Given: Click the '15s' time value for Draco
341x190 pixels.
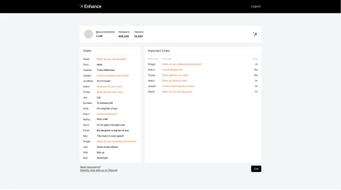Looking at the screenshot, I should 256,70.
